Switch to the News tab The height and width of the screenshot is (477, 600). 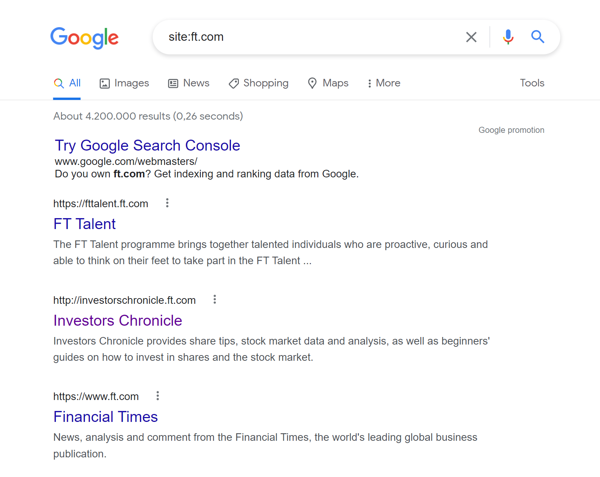point(189,83)
